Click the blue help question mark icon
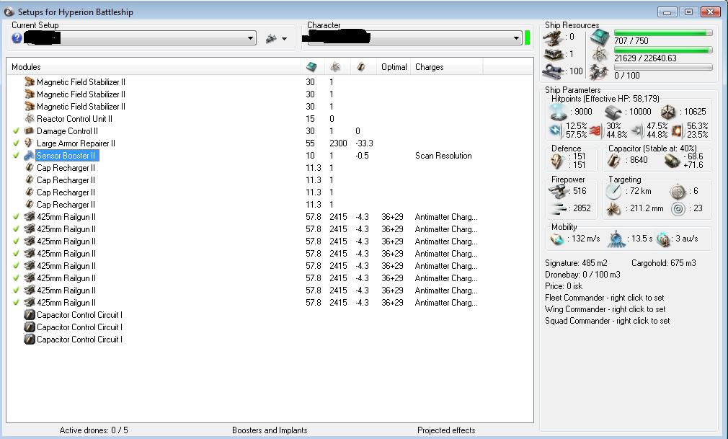728x439 pixels. 17,38
